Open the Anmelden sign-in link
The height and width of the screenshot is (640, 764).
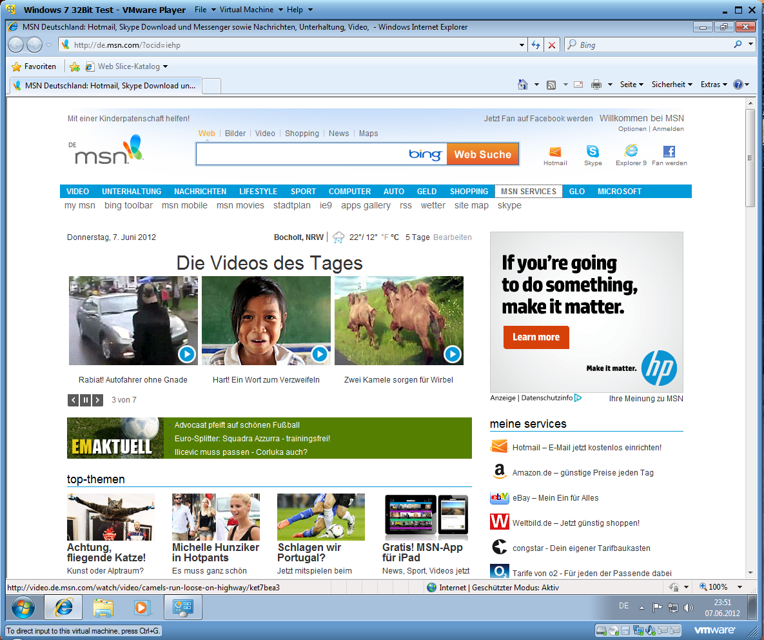point(668,129)
